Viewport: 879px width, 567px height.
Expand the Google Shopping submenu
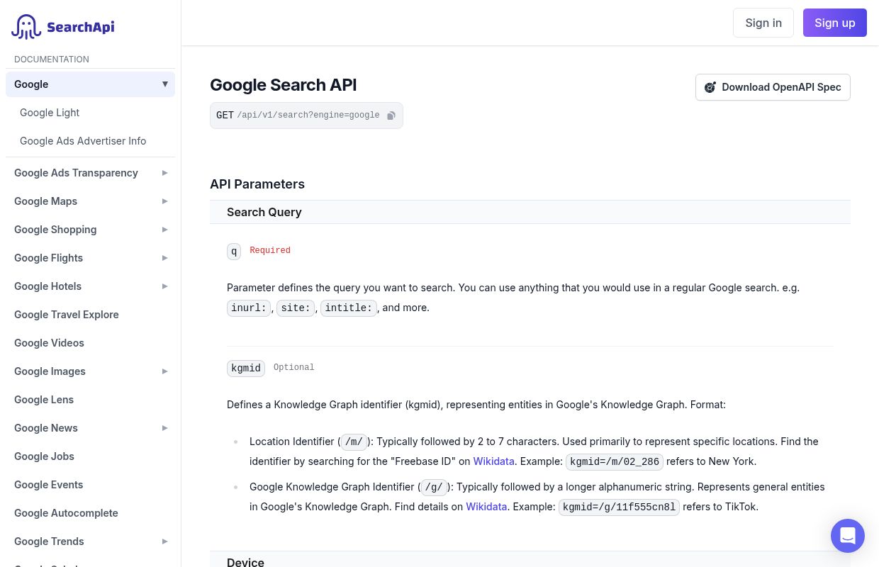[165, 230]
